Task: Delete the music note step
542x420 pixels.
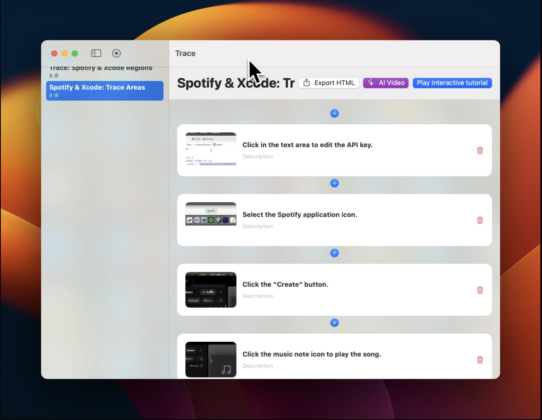Action: tap(480, 360)
